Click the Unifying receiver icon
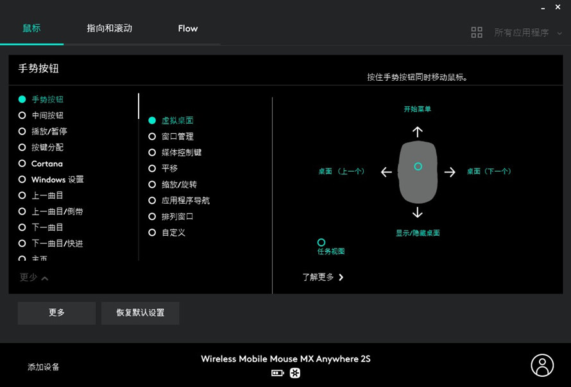 pos(294,373)
